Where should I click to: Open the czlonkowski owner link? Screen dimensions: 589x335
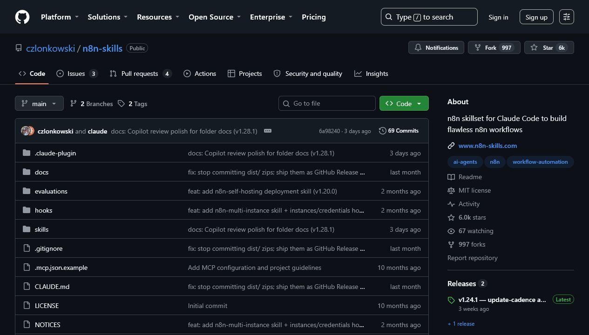click(50, 48)
